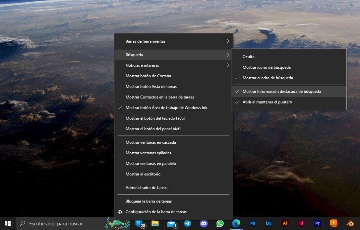
Task: Start InDesign from the taskbar
Action: (x=301, y=223)
